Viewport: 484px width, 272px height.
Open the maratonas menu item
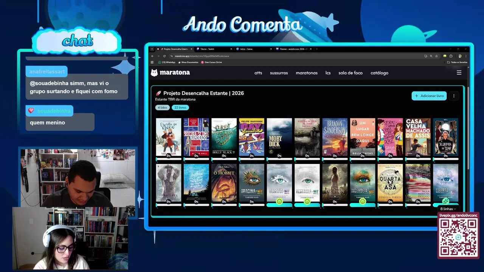[307, 73]
